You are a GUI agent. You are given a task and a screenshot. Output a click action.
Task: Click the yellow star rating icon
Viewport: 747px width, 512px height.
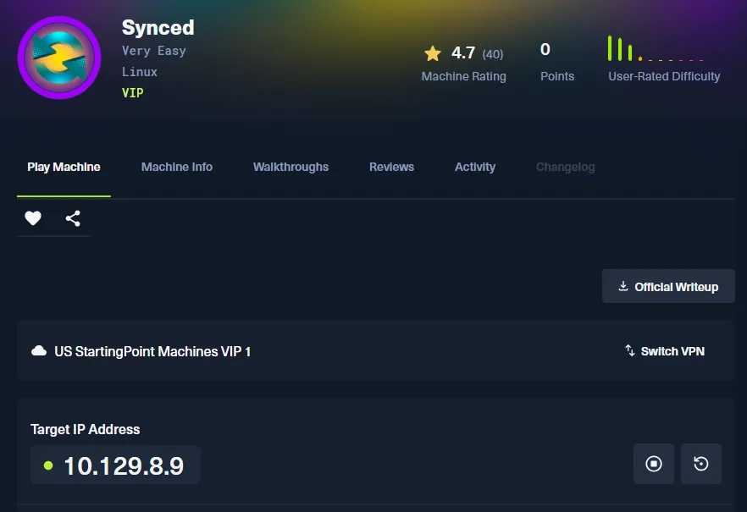click(433, 53)
